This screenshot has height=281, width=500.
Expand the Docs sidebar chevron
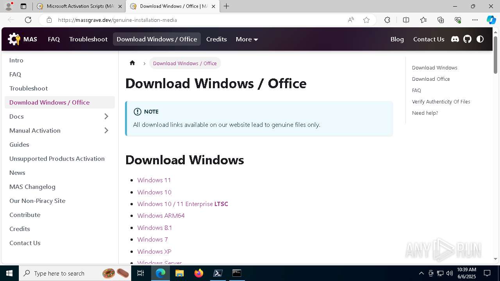tap(106, 116)
